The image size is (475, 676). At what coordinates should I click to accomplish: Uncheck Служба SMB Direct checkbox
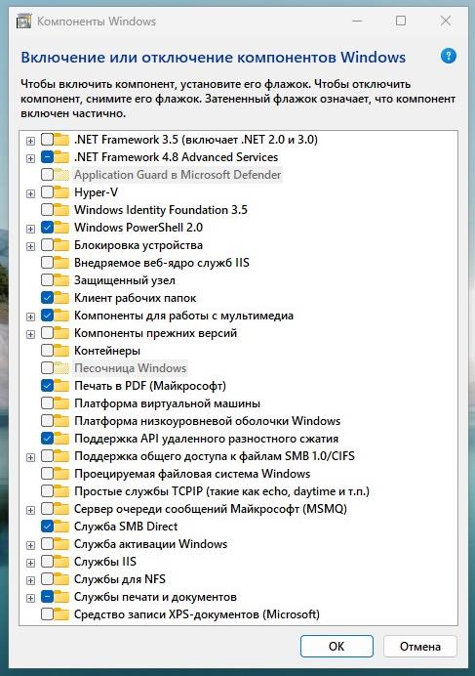pyautogui.click(x=48, y=527)
